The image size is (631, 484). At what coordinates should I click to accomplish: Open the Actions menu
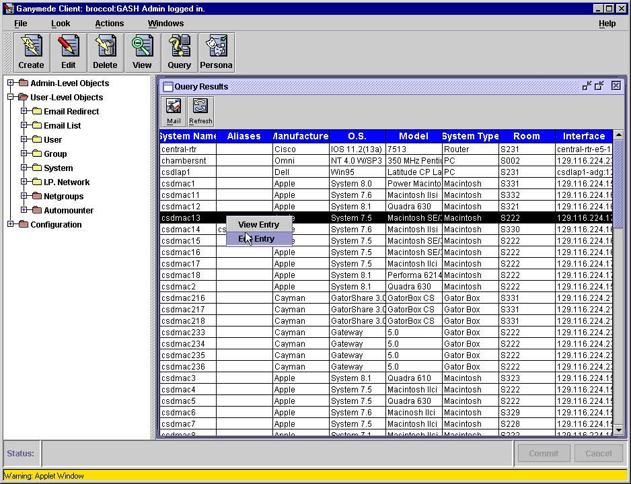(109, 24)
